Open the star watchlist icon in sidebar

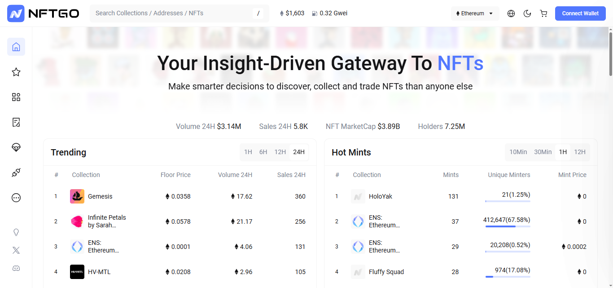click(16, 72)
